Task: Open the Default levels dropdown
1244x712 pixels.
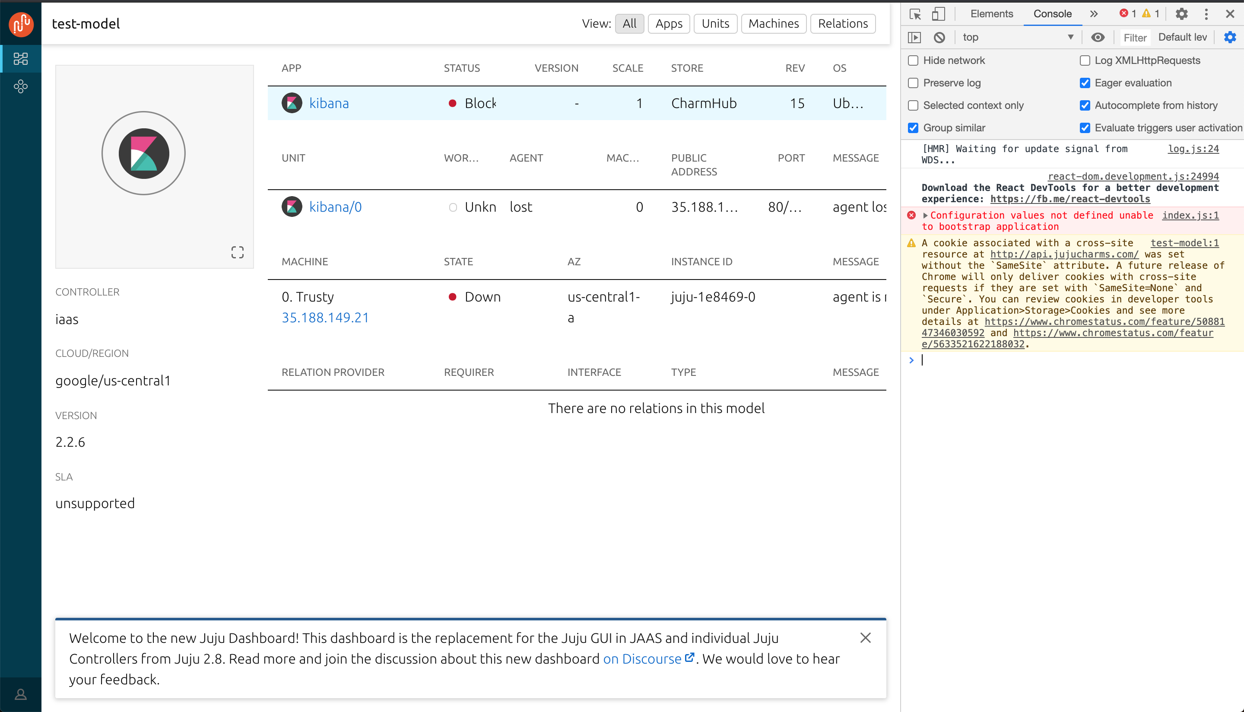Action: (x=1183, y=37)
